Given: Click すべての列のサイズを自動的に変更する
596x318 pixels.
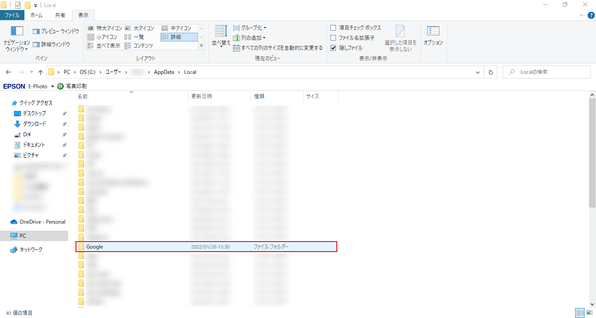Looking at the screenshot, I should [x=278, y=48].
